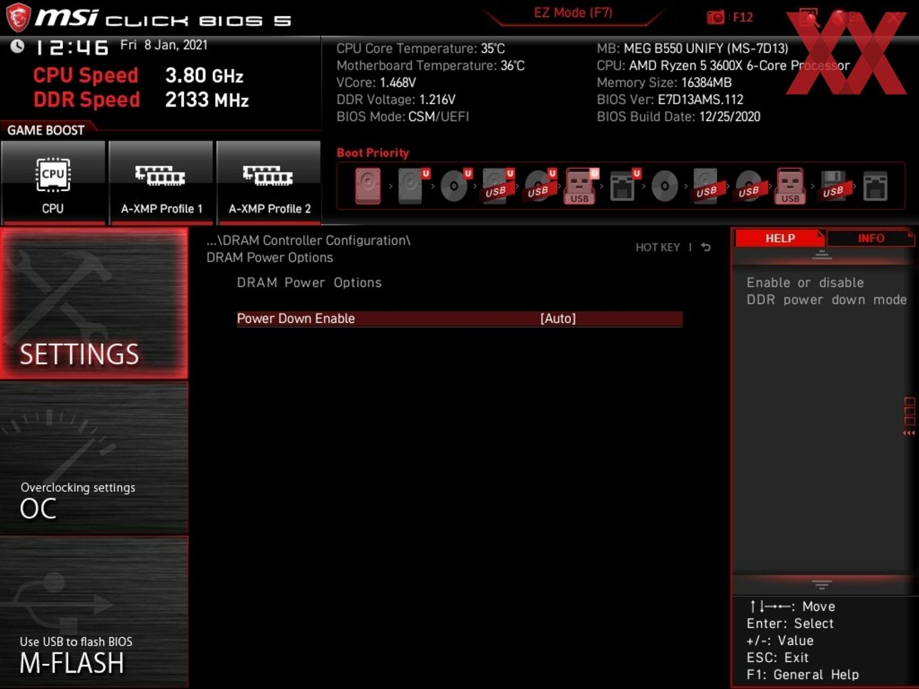Open the search magnifier icon in top bar
Image resolution: width=919 pixels, height=689 pixels.
(x=809, y=18)
